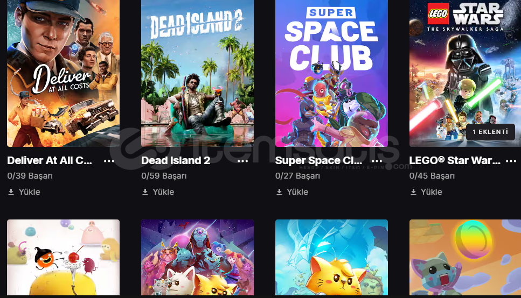Select the rainbow coin cat game cover
Viewport: 521px width, 298px height.
tap(465, 258)
